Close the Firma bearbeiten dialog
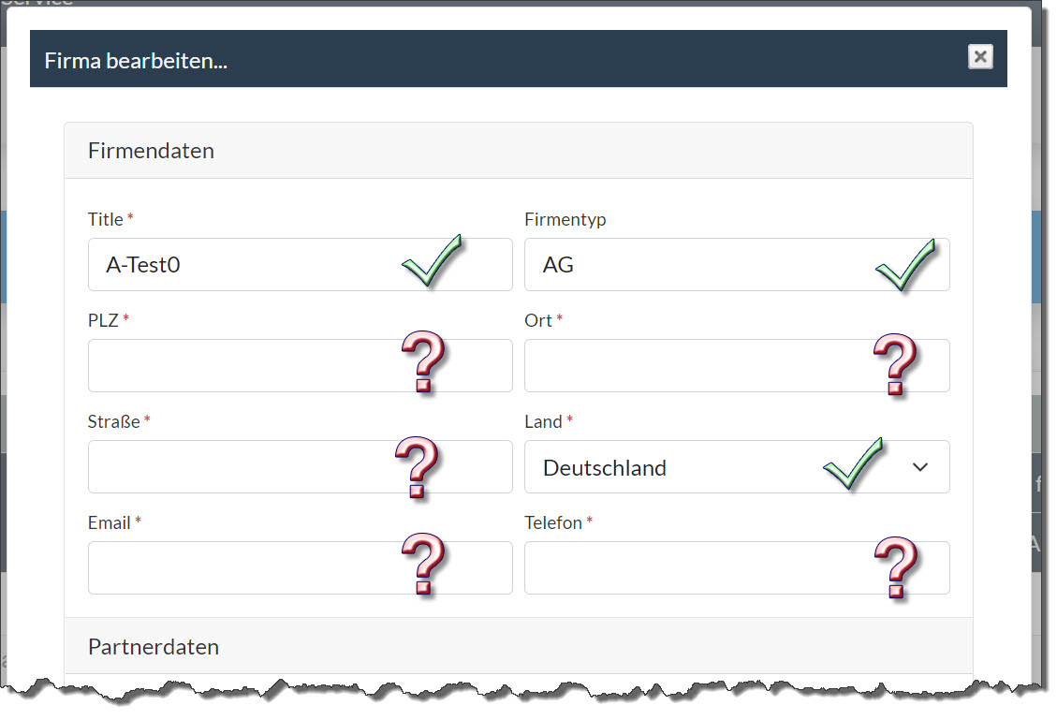The image size is (1057, 720). (x=979, y=57)
